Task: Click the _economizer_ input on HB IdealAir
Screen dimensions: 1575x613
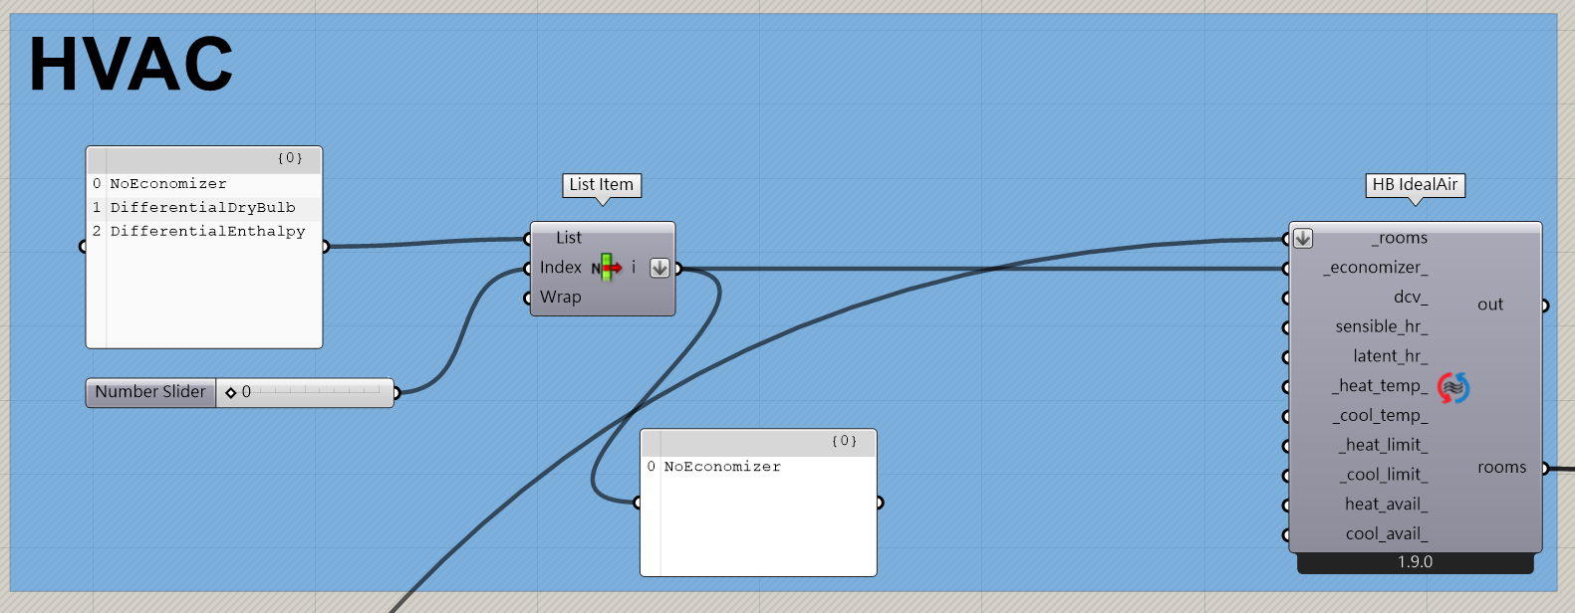Action: click(x=1376, y=268)
